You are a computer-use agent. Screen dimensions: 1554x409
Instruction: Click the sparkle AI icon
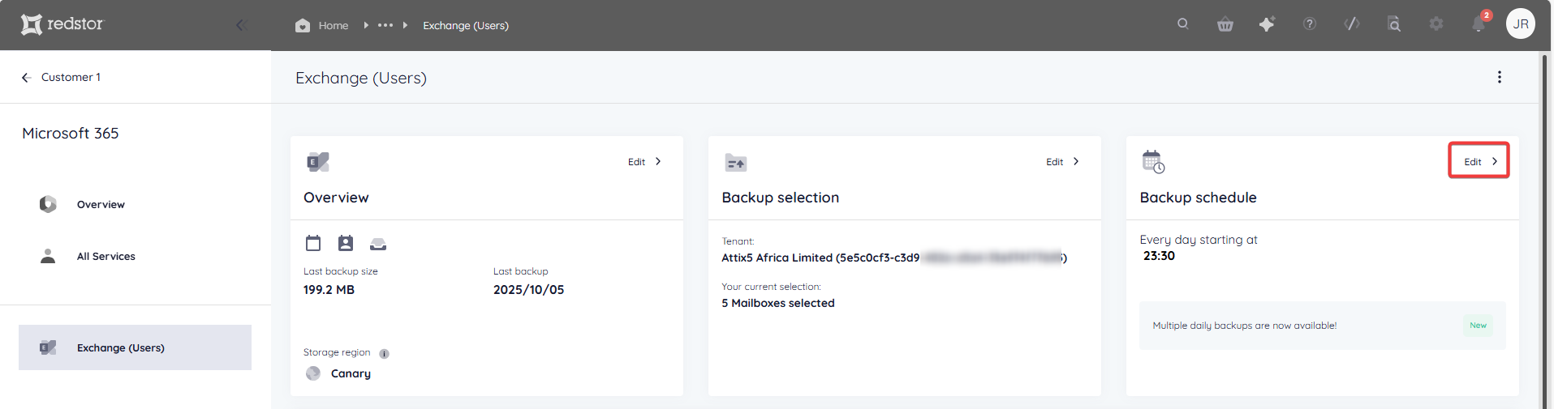pyautogui.click(x=1267, y=24)
